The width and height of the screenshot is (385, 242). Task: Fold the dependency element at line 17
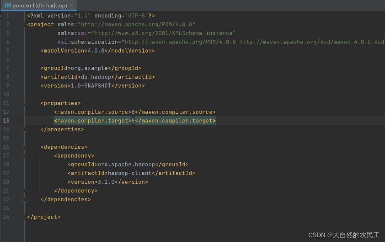tap(24, 156)
